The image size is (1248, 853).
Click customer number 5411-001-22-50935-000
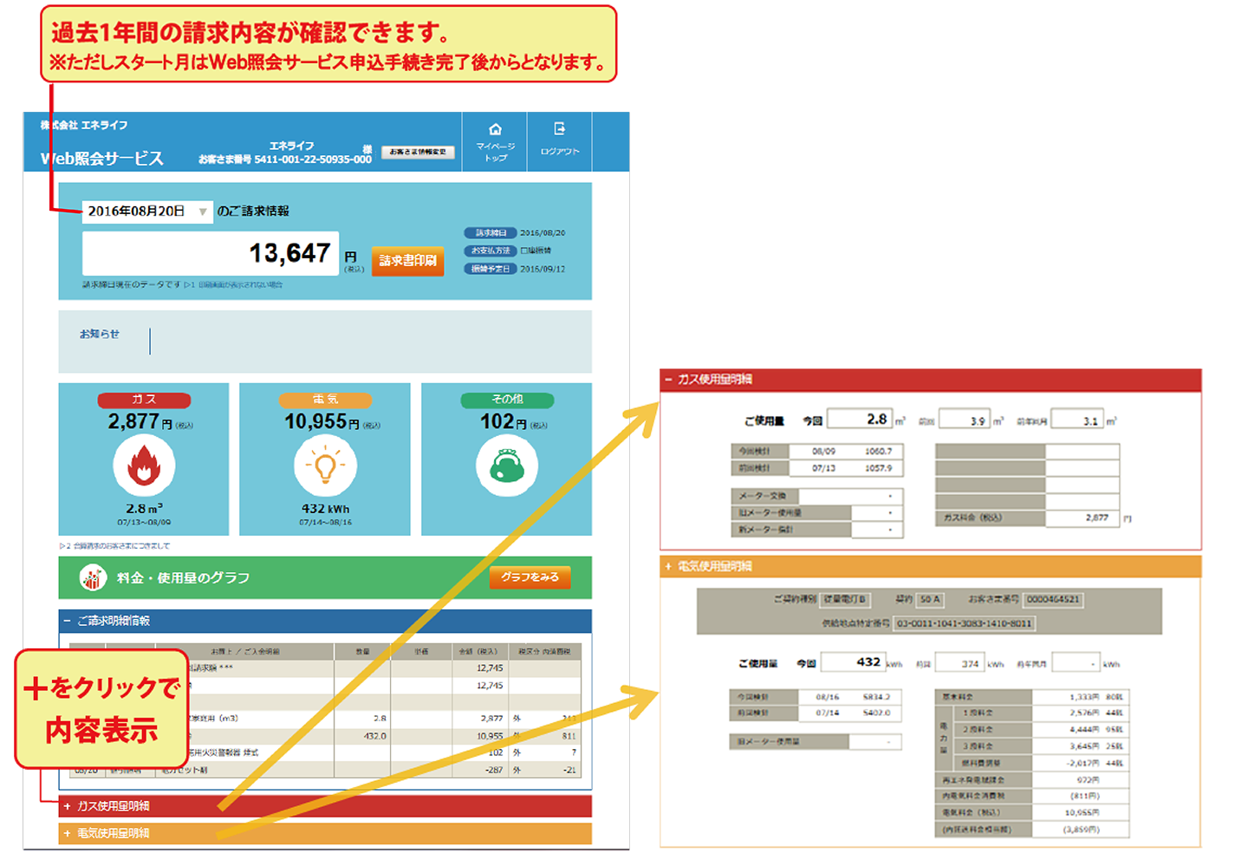[313, 160]
